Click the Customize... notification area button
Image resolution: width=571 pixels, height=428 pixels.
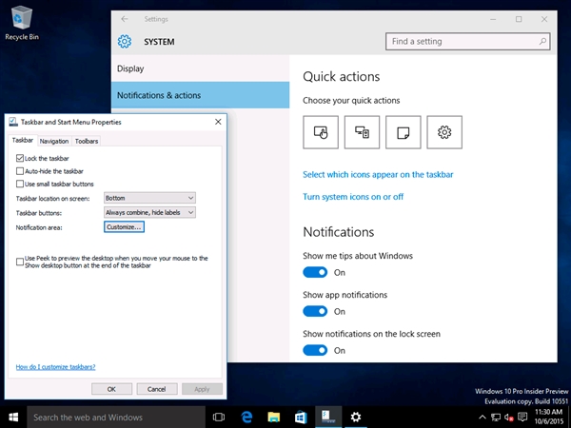pyautogui.click(x=124, y=227)
